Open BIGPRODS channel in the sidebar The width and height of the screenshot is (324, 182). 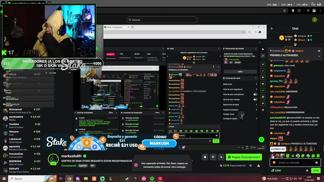tap(22, 163)
